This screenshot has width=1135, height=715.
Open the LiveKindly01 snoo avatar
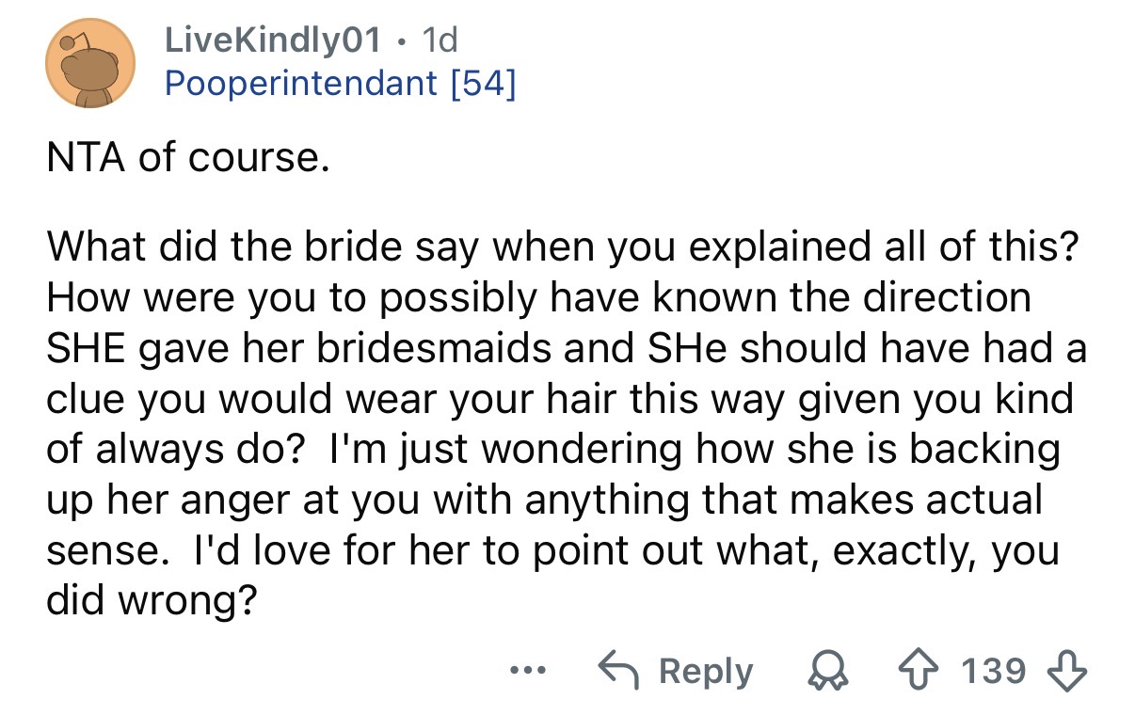[91, 65]
